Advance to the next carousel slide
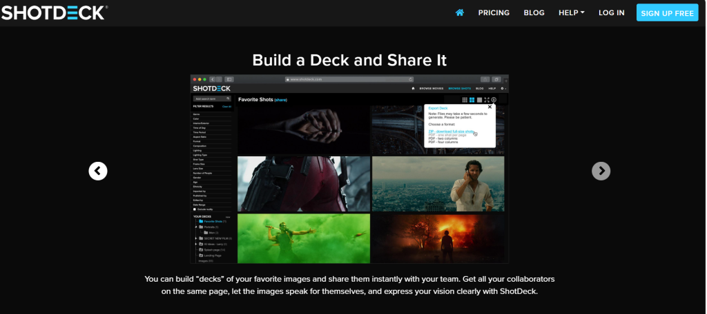Screen dimensions: 707x314 pyautogui.click(x=601, y=171)
